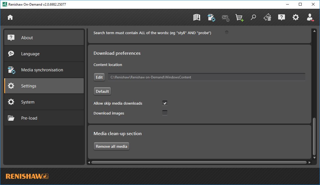Image resolution: width=320 pixels, height=185 pixels.
Task: Open the shopping cart add icon
Action: click(239, 17)
